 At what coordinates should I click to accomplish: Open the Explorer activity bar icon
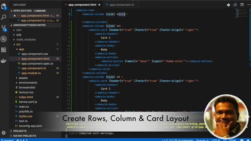pyautogui.click(x=4, y=6)
